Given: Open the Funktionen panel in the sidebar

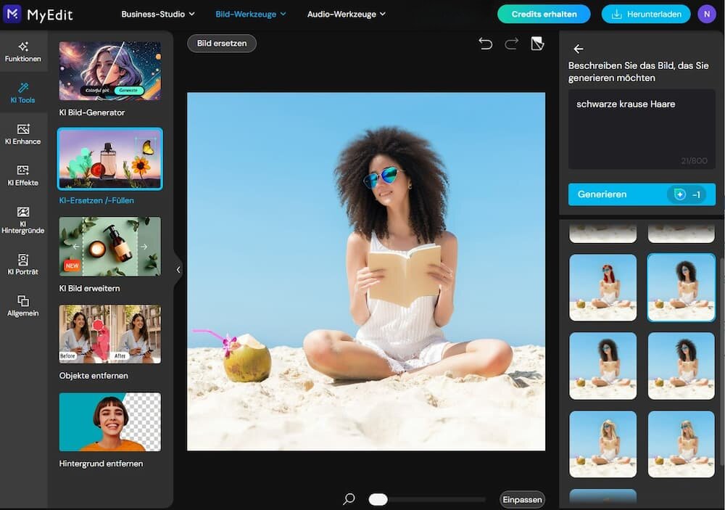Looking at the screenshot, I should 24,51.
